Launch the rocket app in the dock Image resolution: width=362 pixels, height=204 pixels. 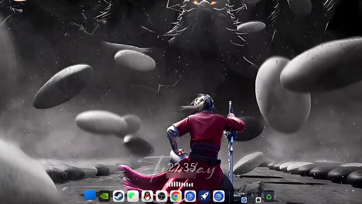pos(204,196)
